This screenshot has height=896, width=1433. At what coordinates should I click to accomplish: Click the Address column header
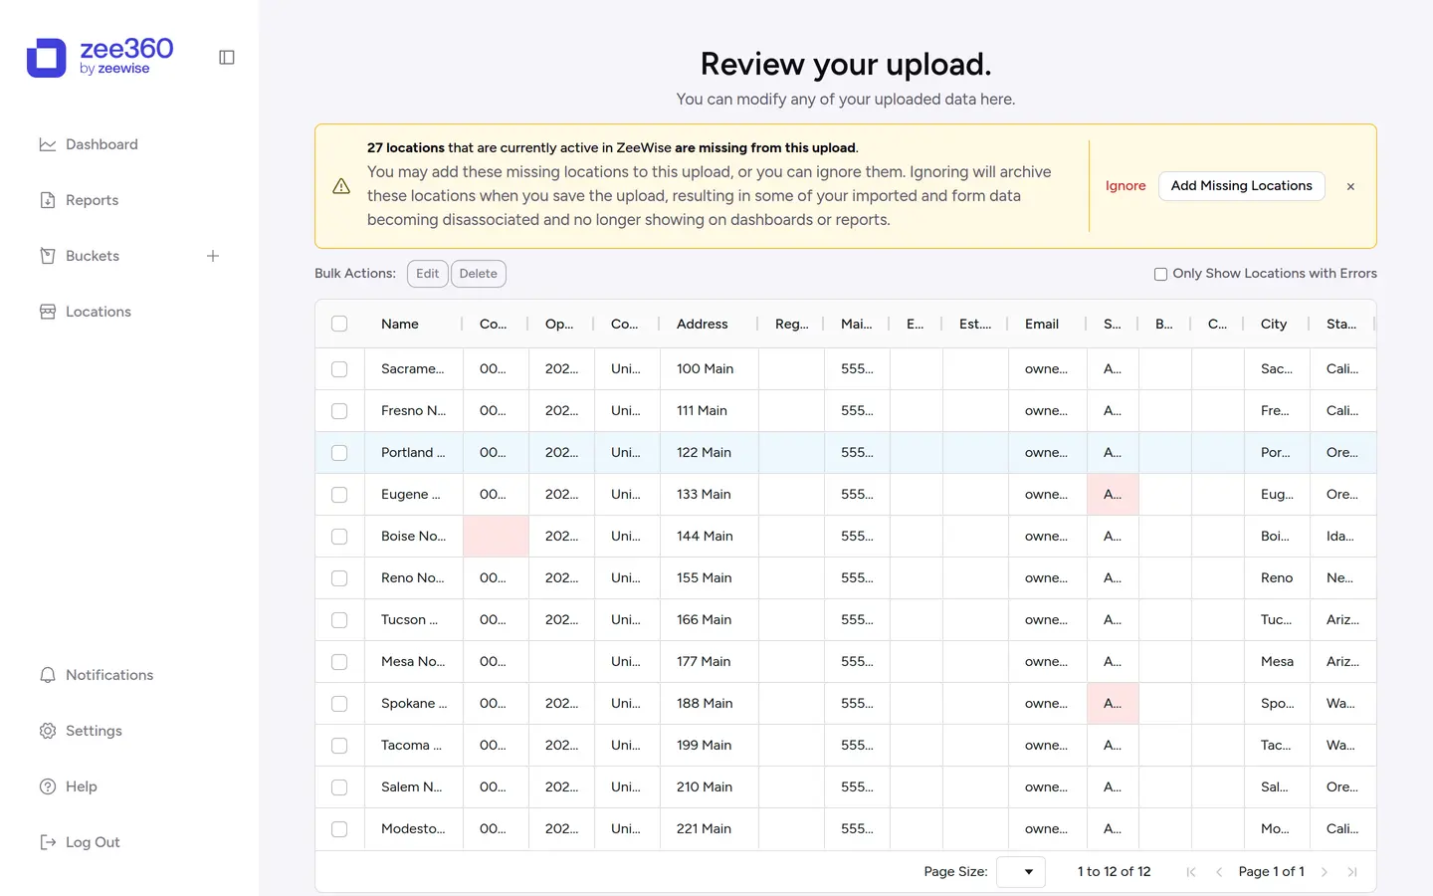coord(703,324)
